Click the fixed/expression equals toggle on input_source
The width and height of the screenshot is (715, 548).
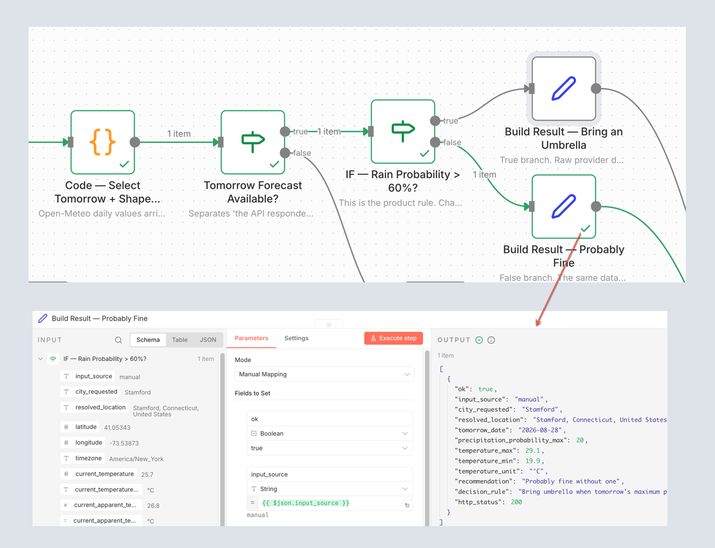(x=253, y=503)
